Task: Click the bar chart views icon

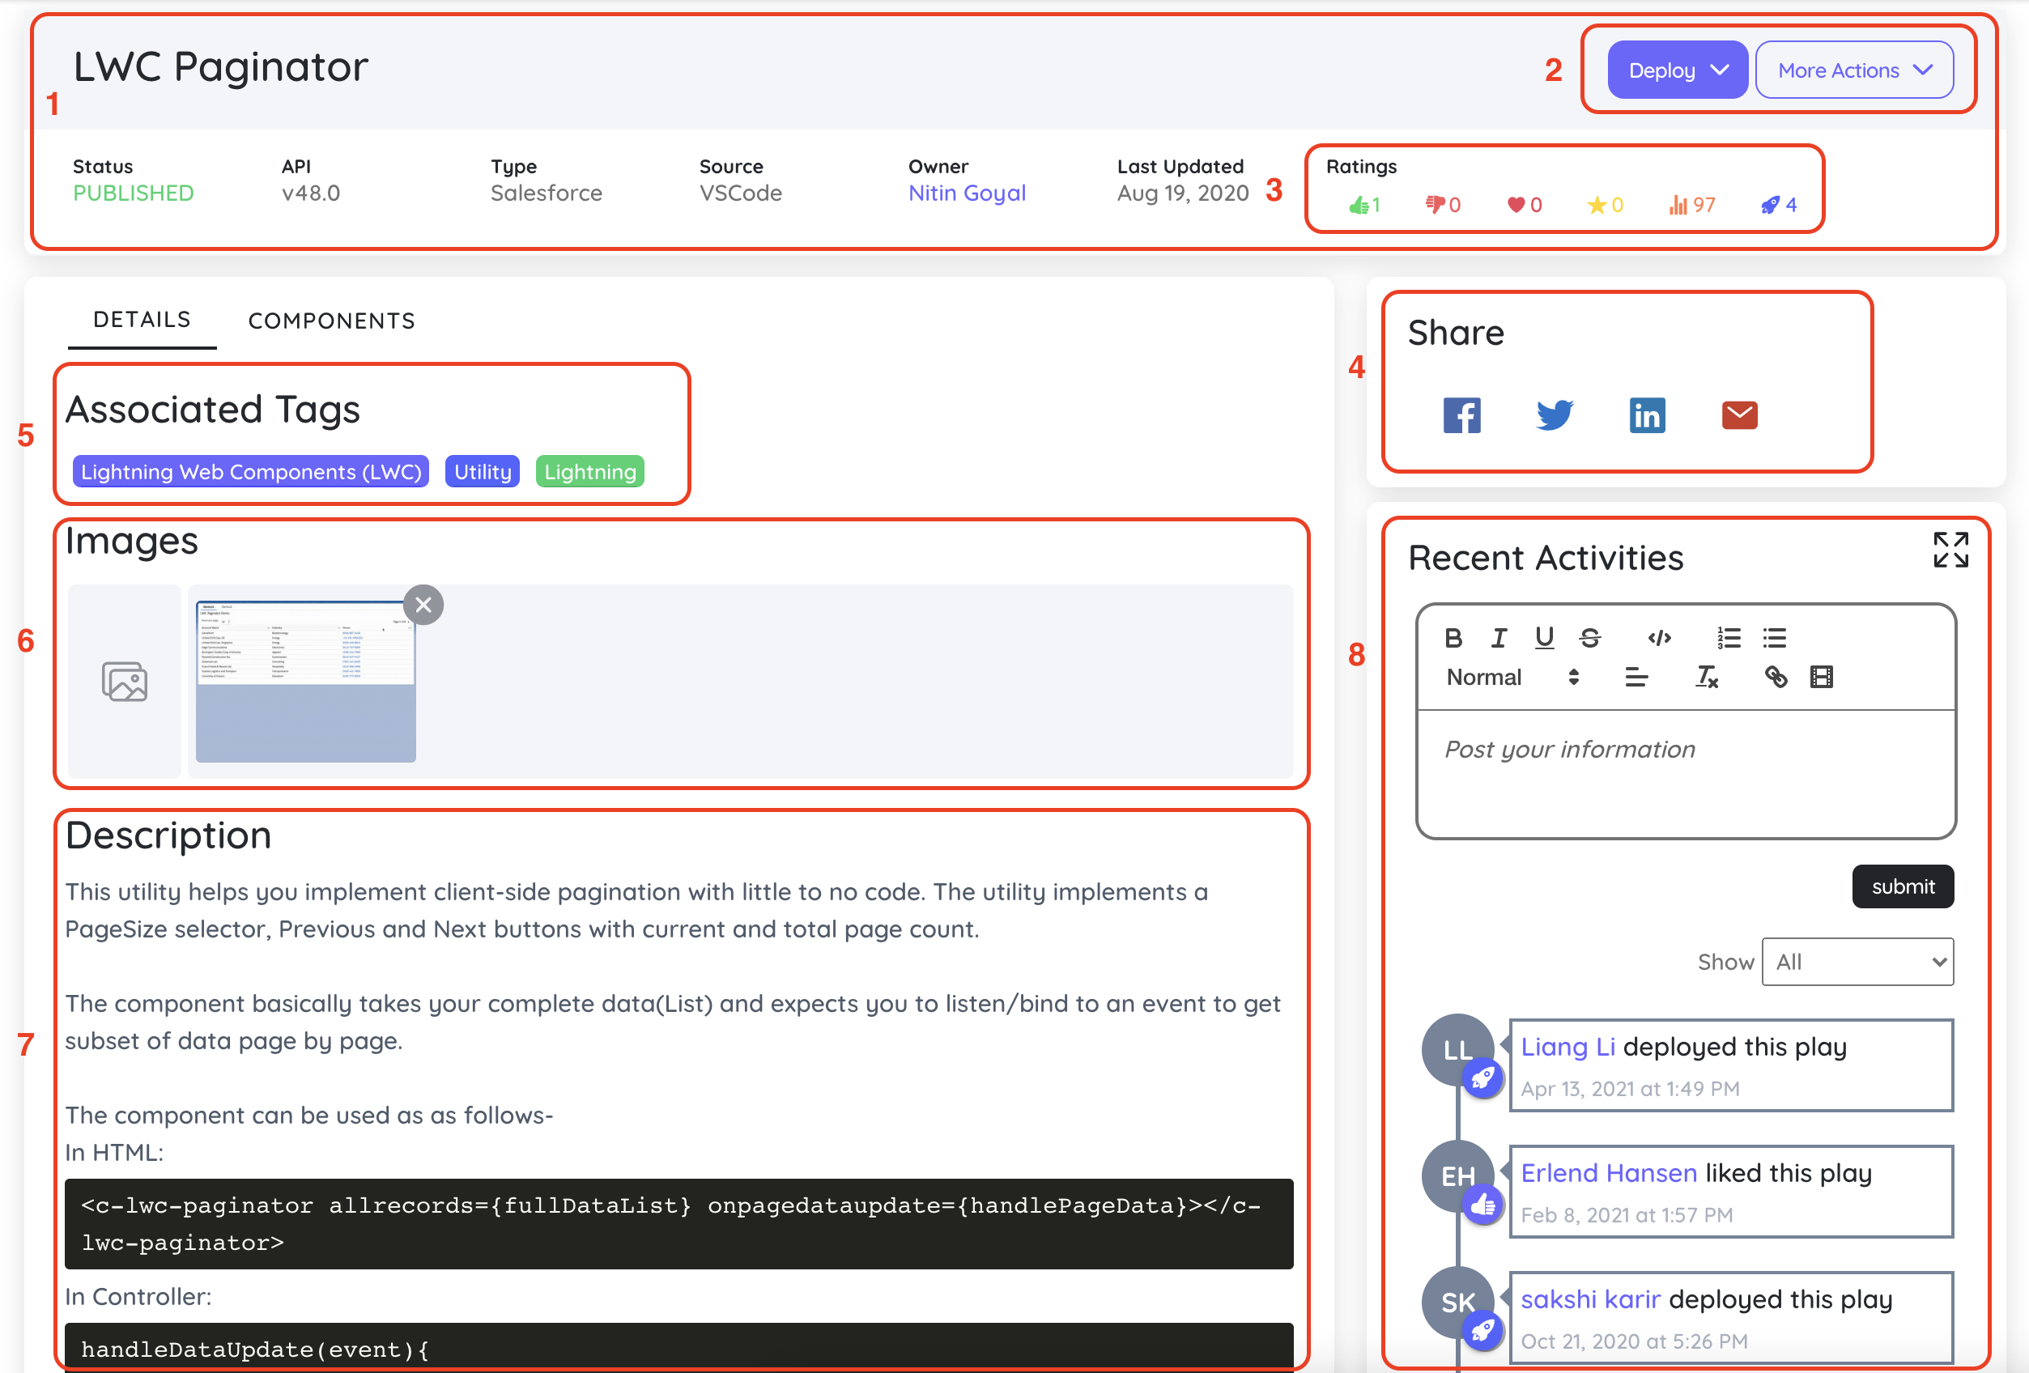Action: [1678, 205]
